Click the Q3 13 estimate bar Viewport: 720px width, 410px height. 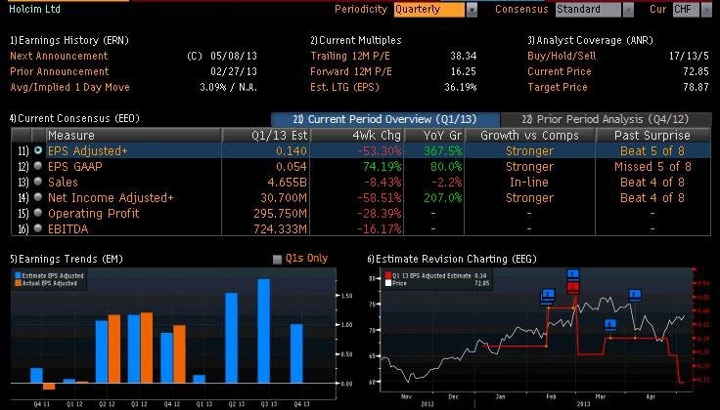[x=264, y=331]
